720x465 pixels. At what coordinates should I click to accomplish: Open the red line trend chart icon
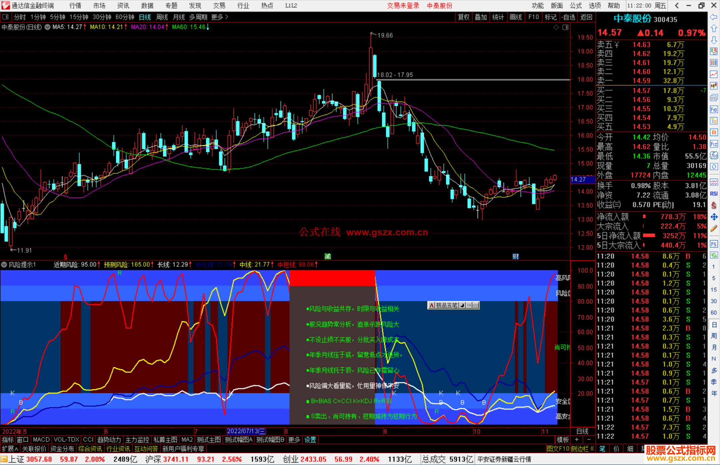click(714, 74)
